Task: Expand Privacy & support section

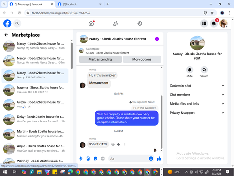Action: pyautogui.click(x=197, y=113)
